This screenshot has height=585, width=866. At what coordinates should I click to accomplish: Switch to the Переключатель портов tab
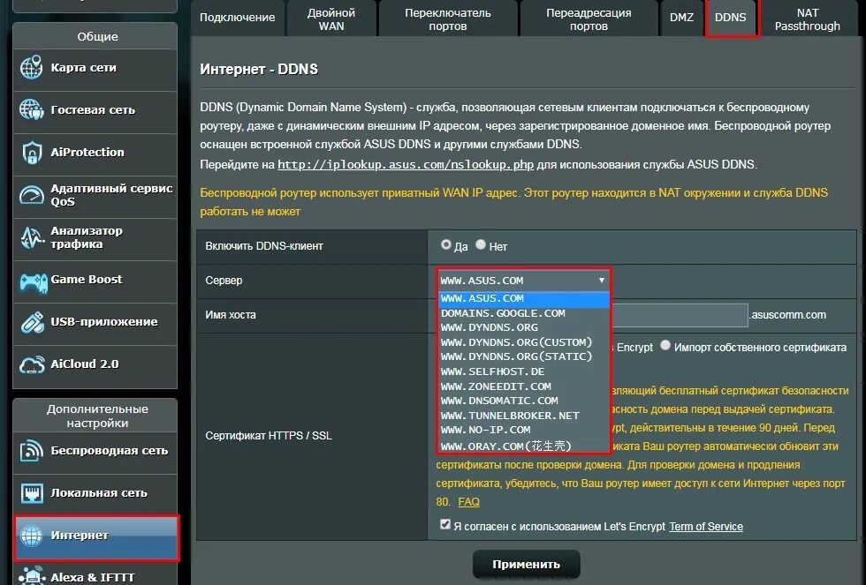tap(448, 18)
